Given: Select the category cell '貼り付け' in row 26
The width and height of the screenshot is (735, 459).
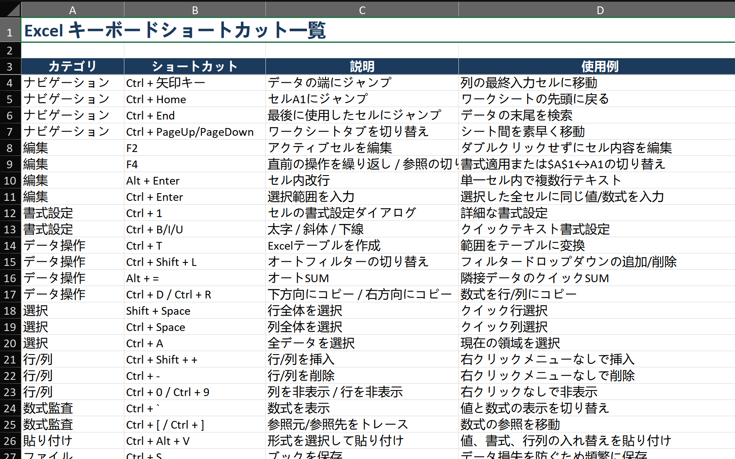Looking at the screenshot, I should click(x=72, y=441).
